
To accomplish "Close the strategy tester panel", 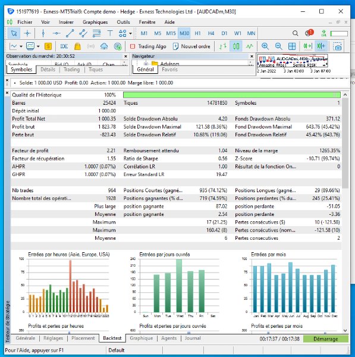I will tap(7, 93).
